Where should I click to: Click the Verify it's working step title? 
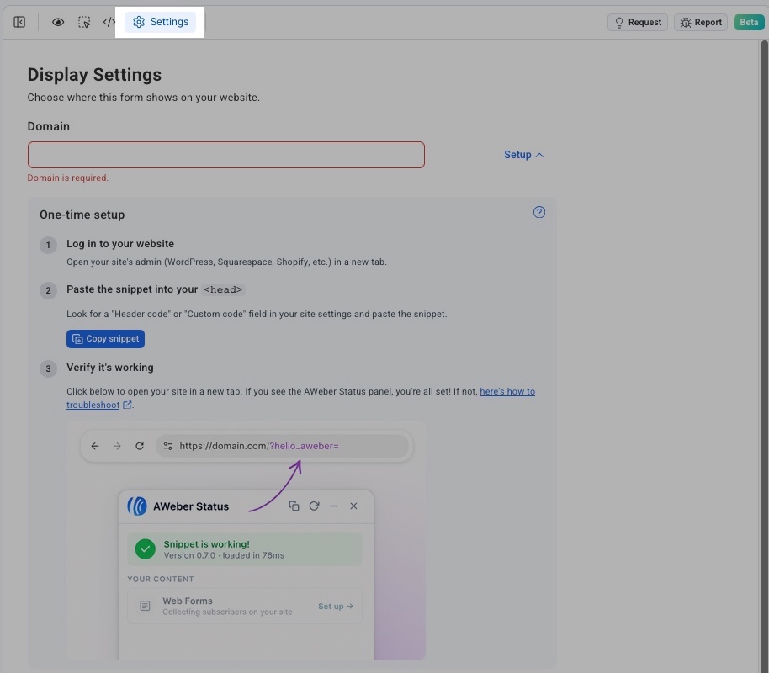[110, 368]
